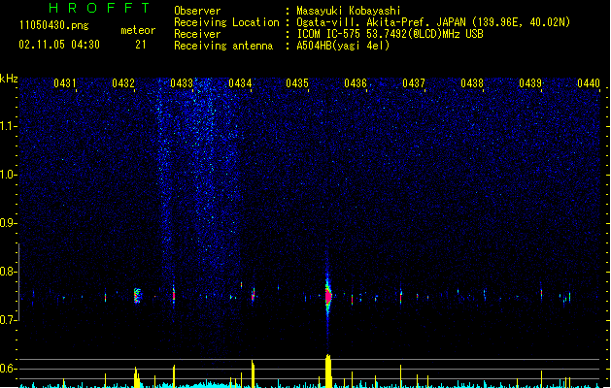Click the rainbow-striped echo burst near 0432
Image resolution: width=611 pixels, height=388 pixels.
pos(137,296)
